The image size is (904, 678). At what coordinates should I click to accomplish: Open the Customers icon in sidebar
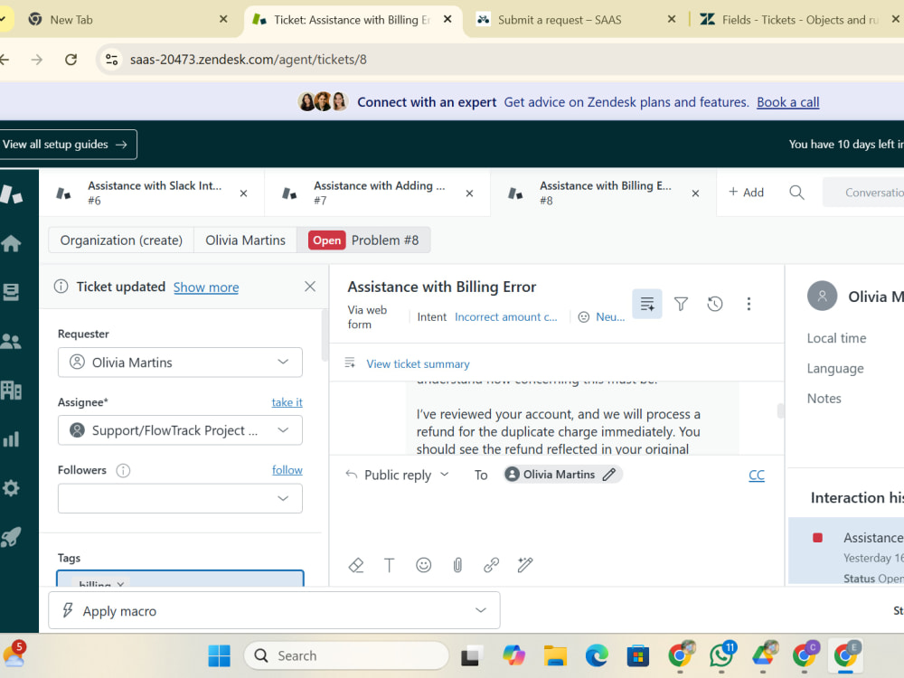click(12, 342)
